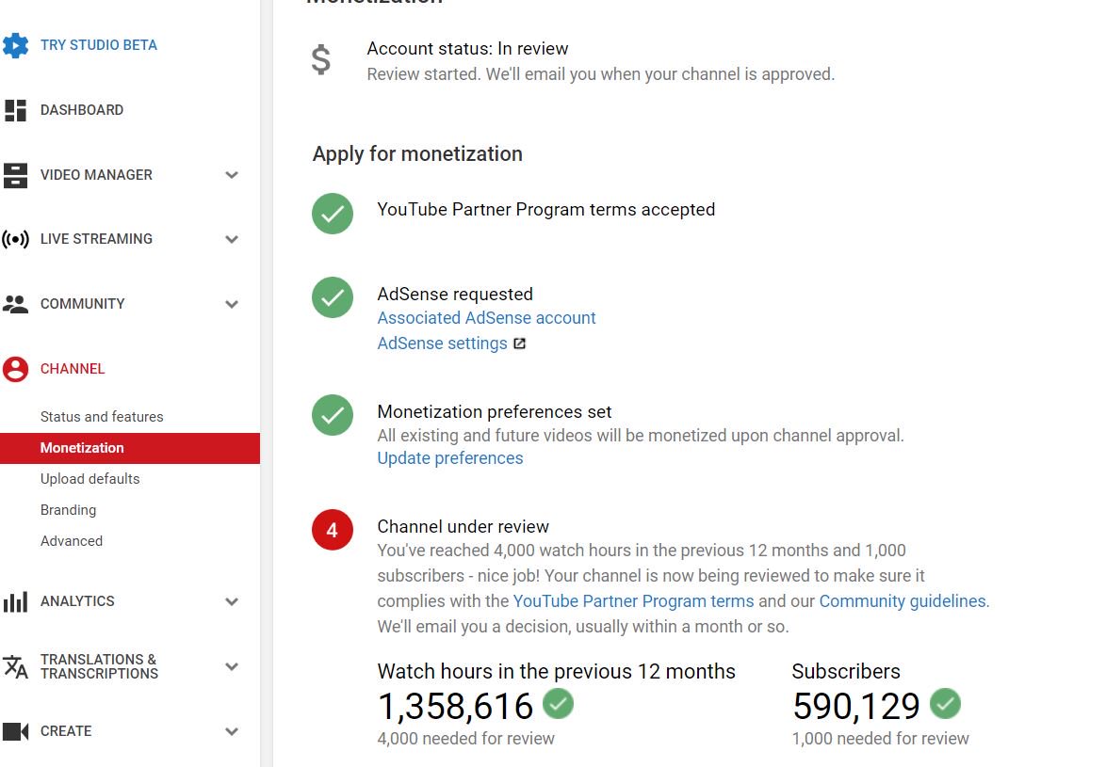This screenshot has width=1106, height=767.
Task: Open Advanced channel settings
Action: [72, 541]
